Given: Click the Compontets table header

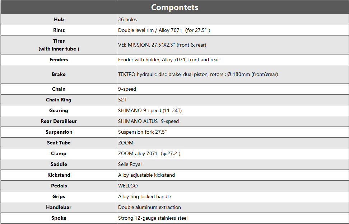Looking at the screenshot, I should (174, 7).
